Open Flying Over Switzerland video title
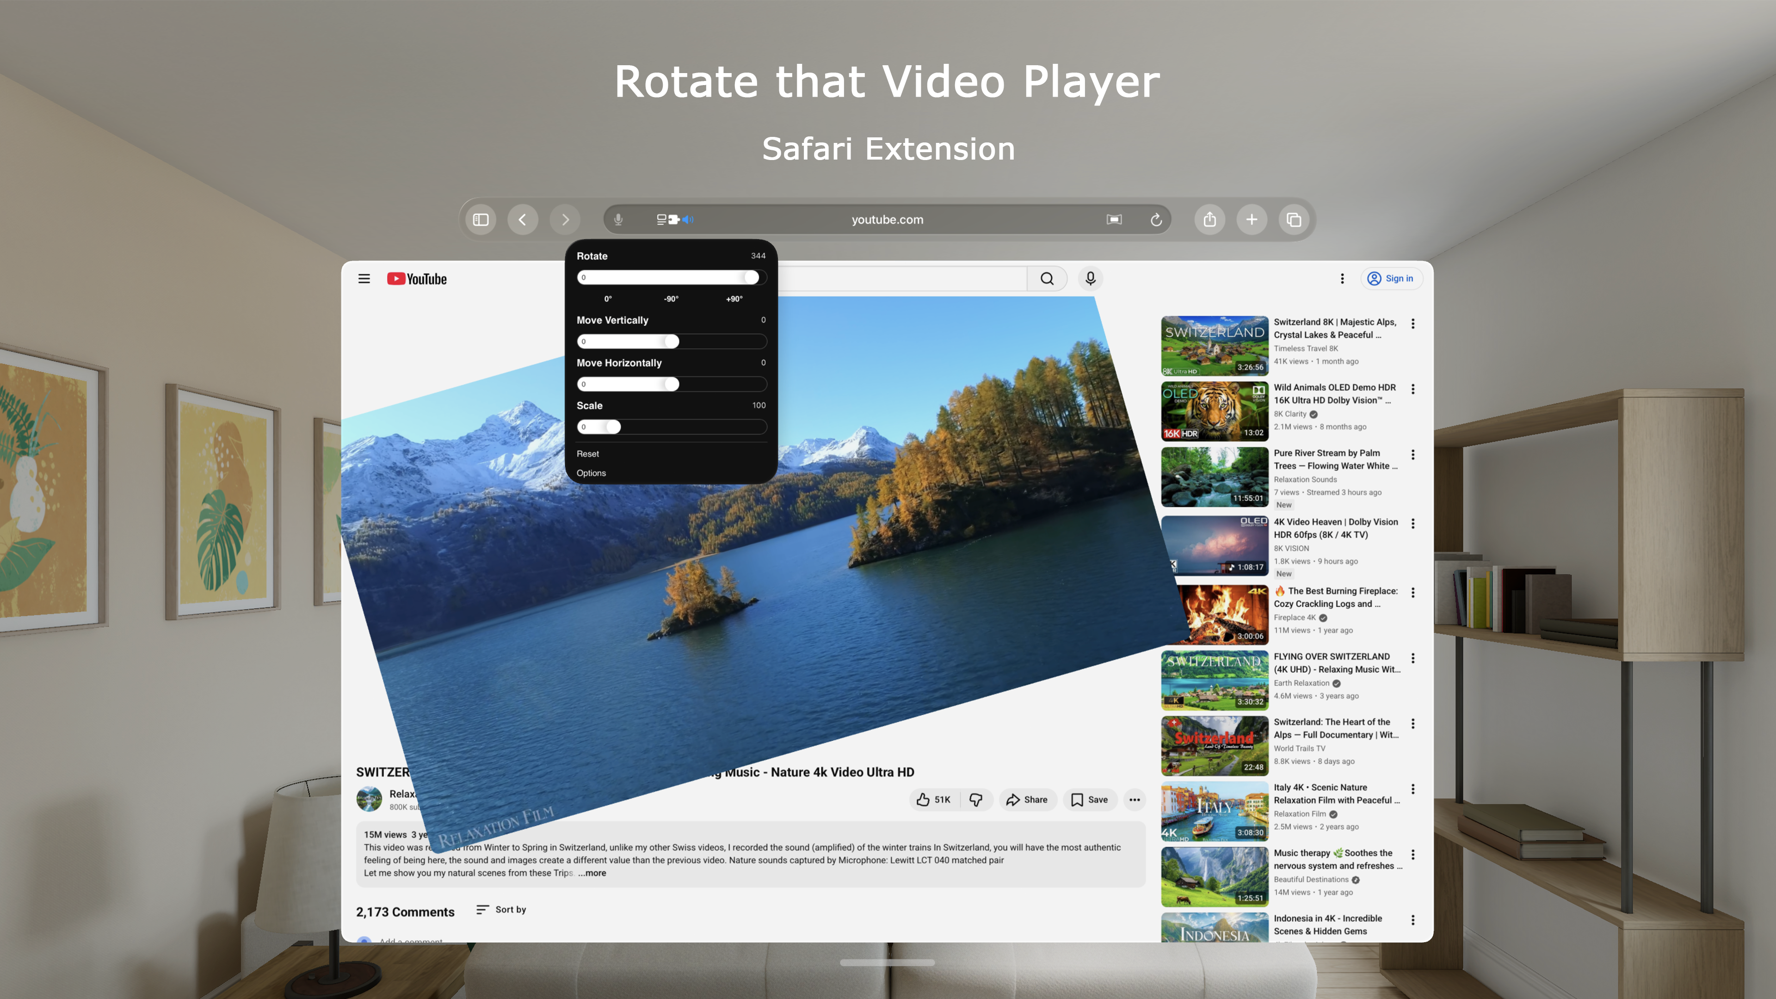 (x=1337, y=663)
